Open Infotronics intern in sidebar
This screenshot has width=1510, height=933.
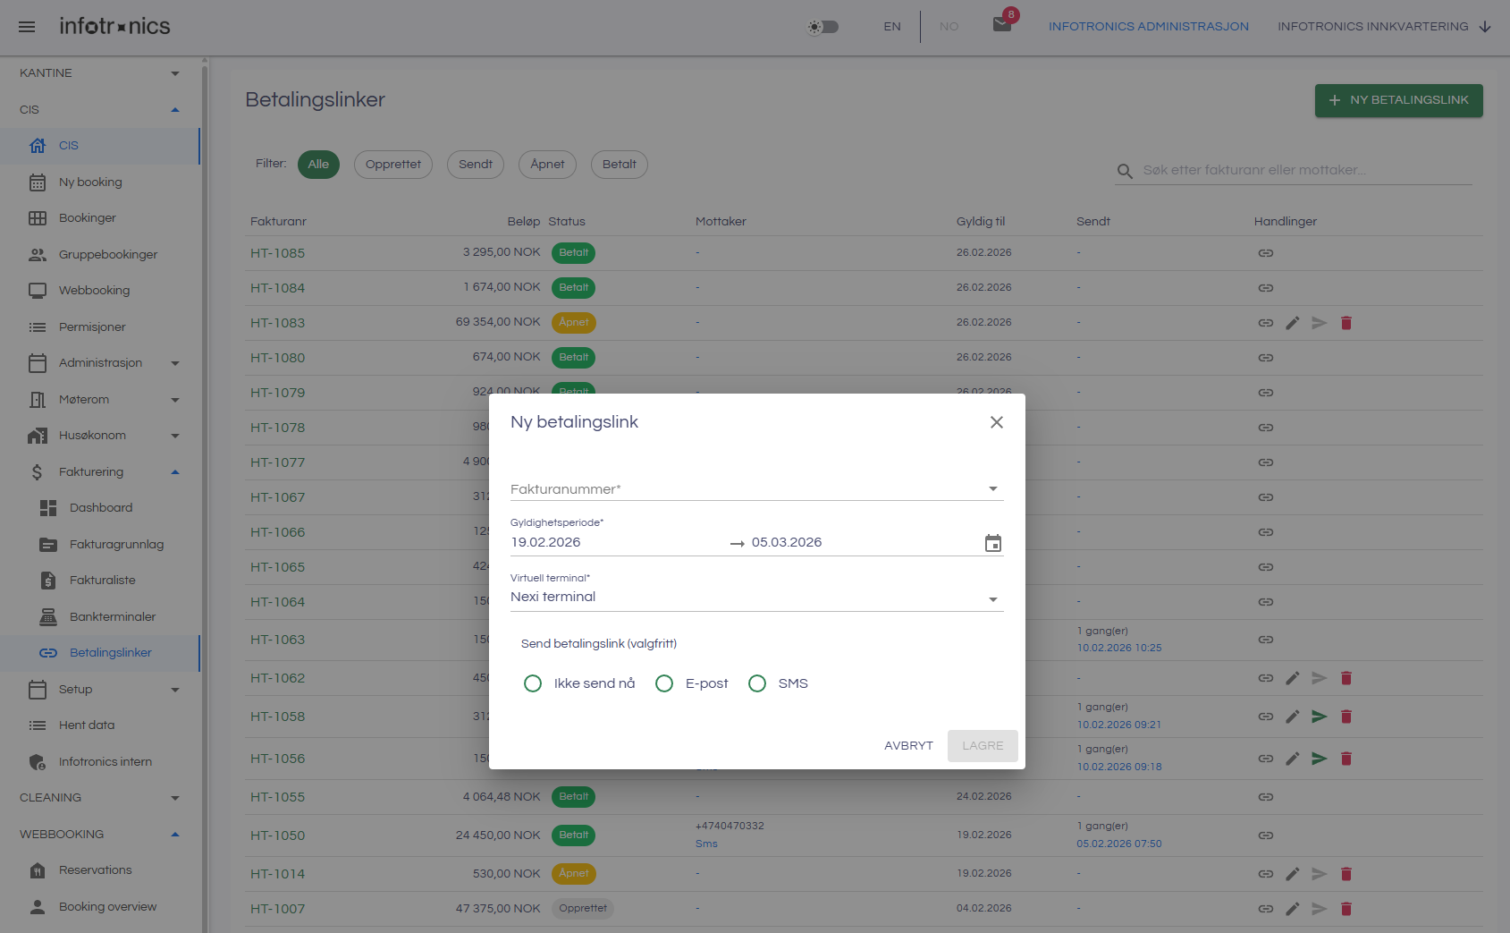[x=99, y=762]
